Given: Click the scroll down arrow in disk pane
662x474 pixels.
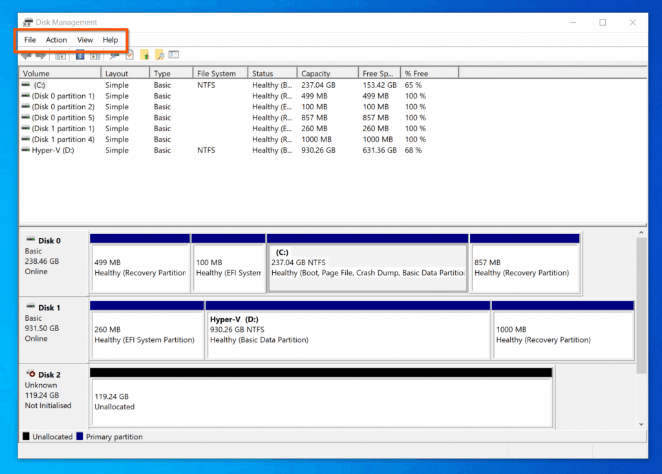Looking at the screenshot, I should click(x=641, y=424).
